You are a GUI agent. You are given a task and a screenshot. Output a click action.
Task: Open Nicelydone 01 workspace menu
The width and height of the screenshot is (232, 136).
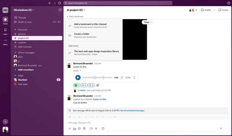[x=24, y=10]
